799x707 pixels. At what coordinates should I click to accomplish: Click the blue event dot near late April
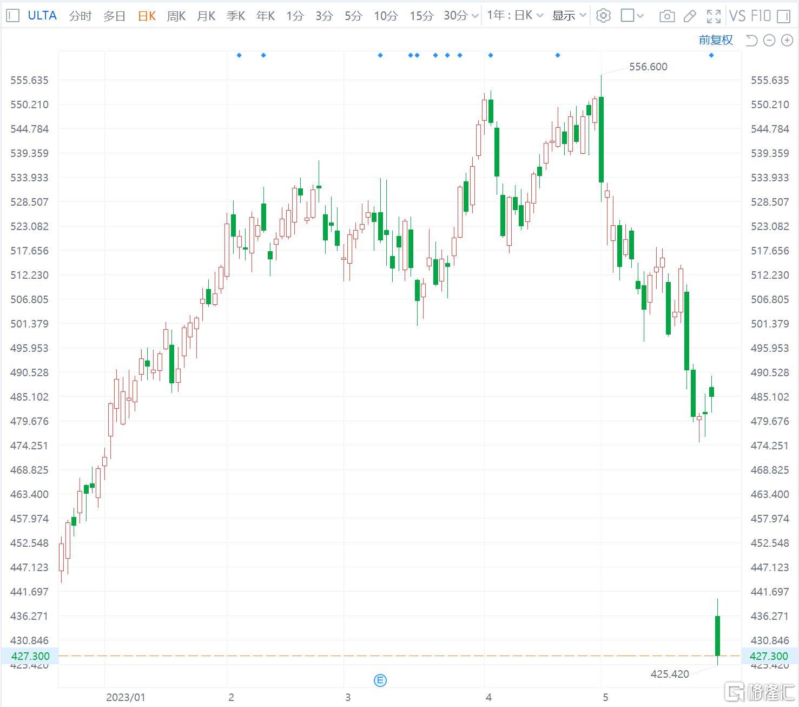558,55
